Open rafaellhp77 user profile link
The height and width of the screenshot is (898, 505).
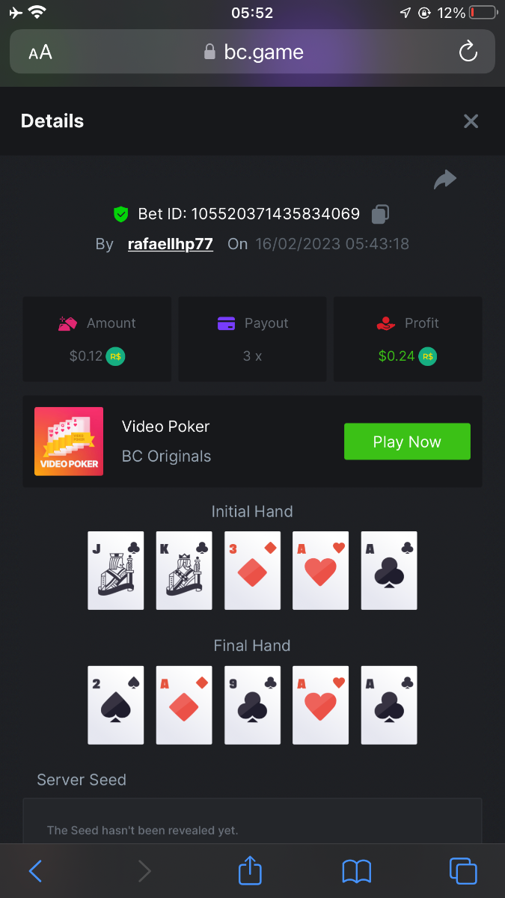(x=171, y=244)
